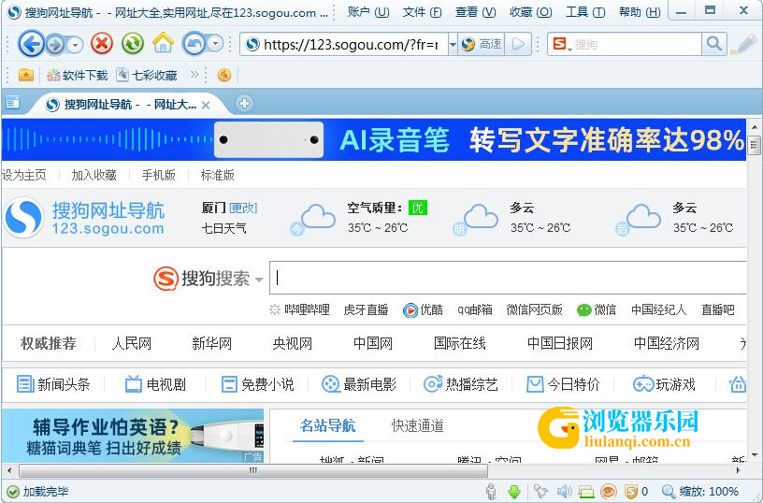Screen dimensions: 763x503
Task: Open the 微信 link with green chat icon
Action: coord(597,309)
